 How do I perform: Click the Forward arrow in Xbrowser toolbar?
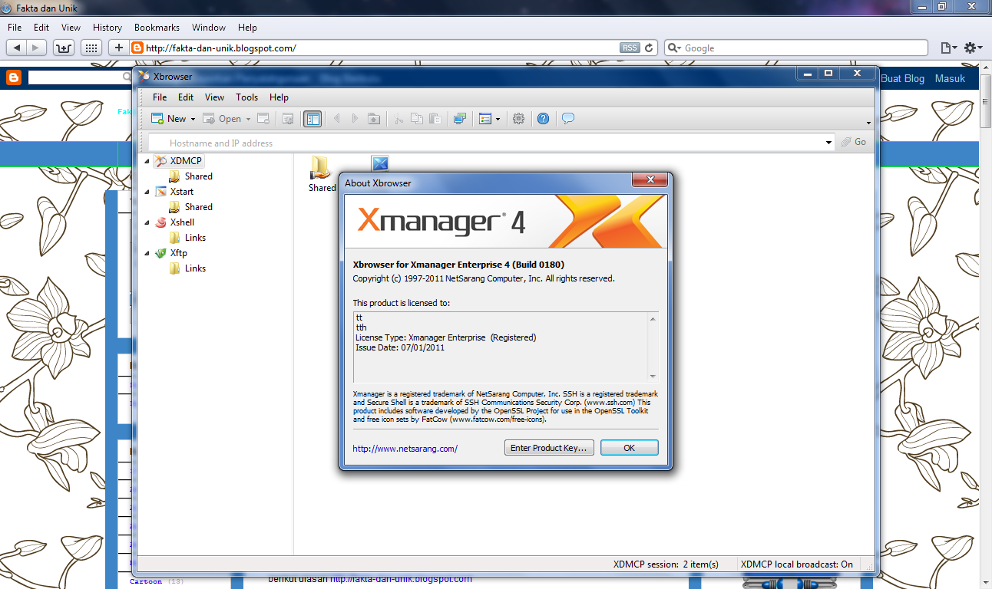(x=355, y=119)
